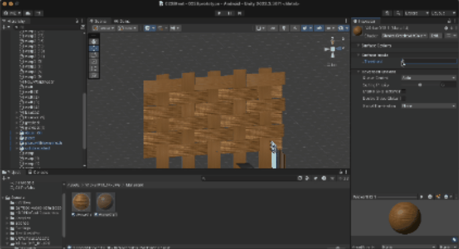
Task: Switch to the Game tab
Action: [x=122, y=21]
